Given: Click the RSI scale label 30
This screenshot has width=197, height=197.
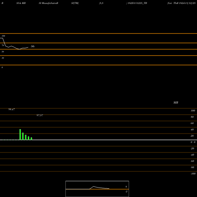Looking at the screenshot, I should 3,58.
